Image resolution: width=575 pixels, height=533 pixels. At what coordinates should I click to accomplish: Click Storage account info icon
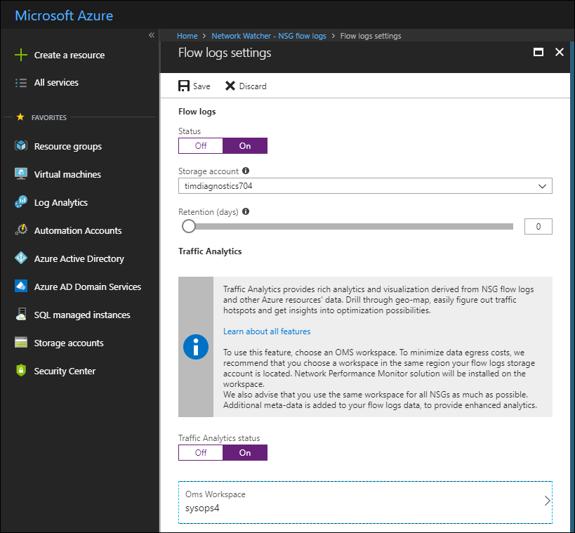point(246,171)
